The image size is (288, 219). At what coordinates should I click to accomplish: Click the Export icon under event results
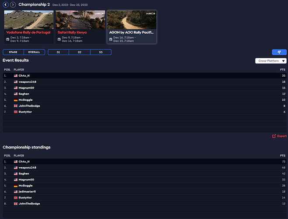[274, 136]
